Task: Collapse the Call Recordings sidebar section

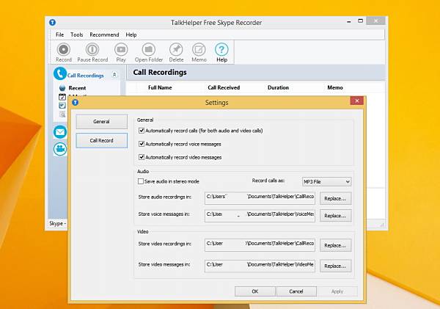Action: pyautogui.click(x=114, y=75)
